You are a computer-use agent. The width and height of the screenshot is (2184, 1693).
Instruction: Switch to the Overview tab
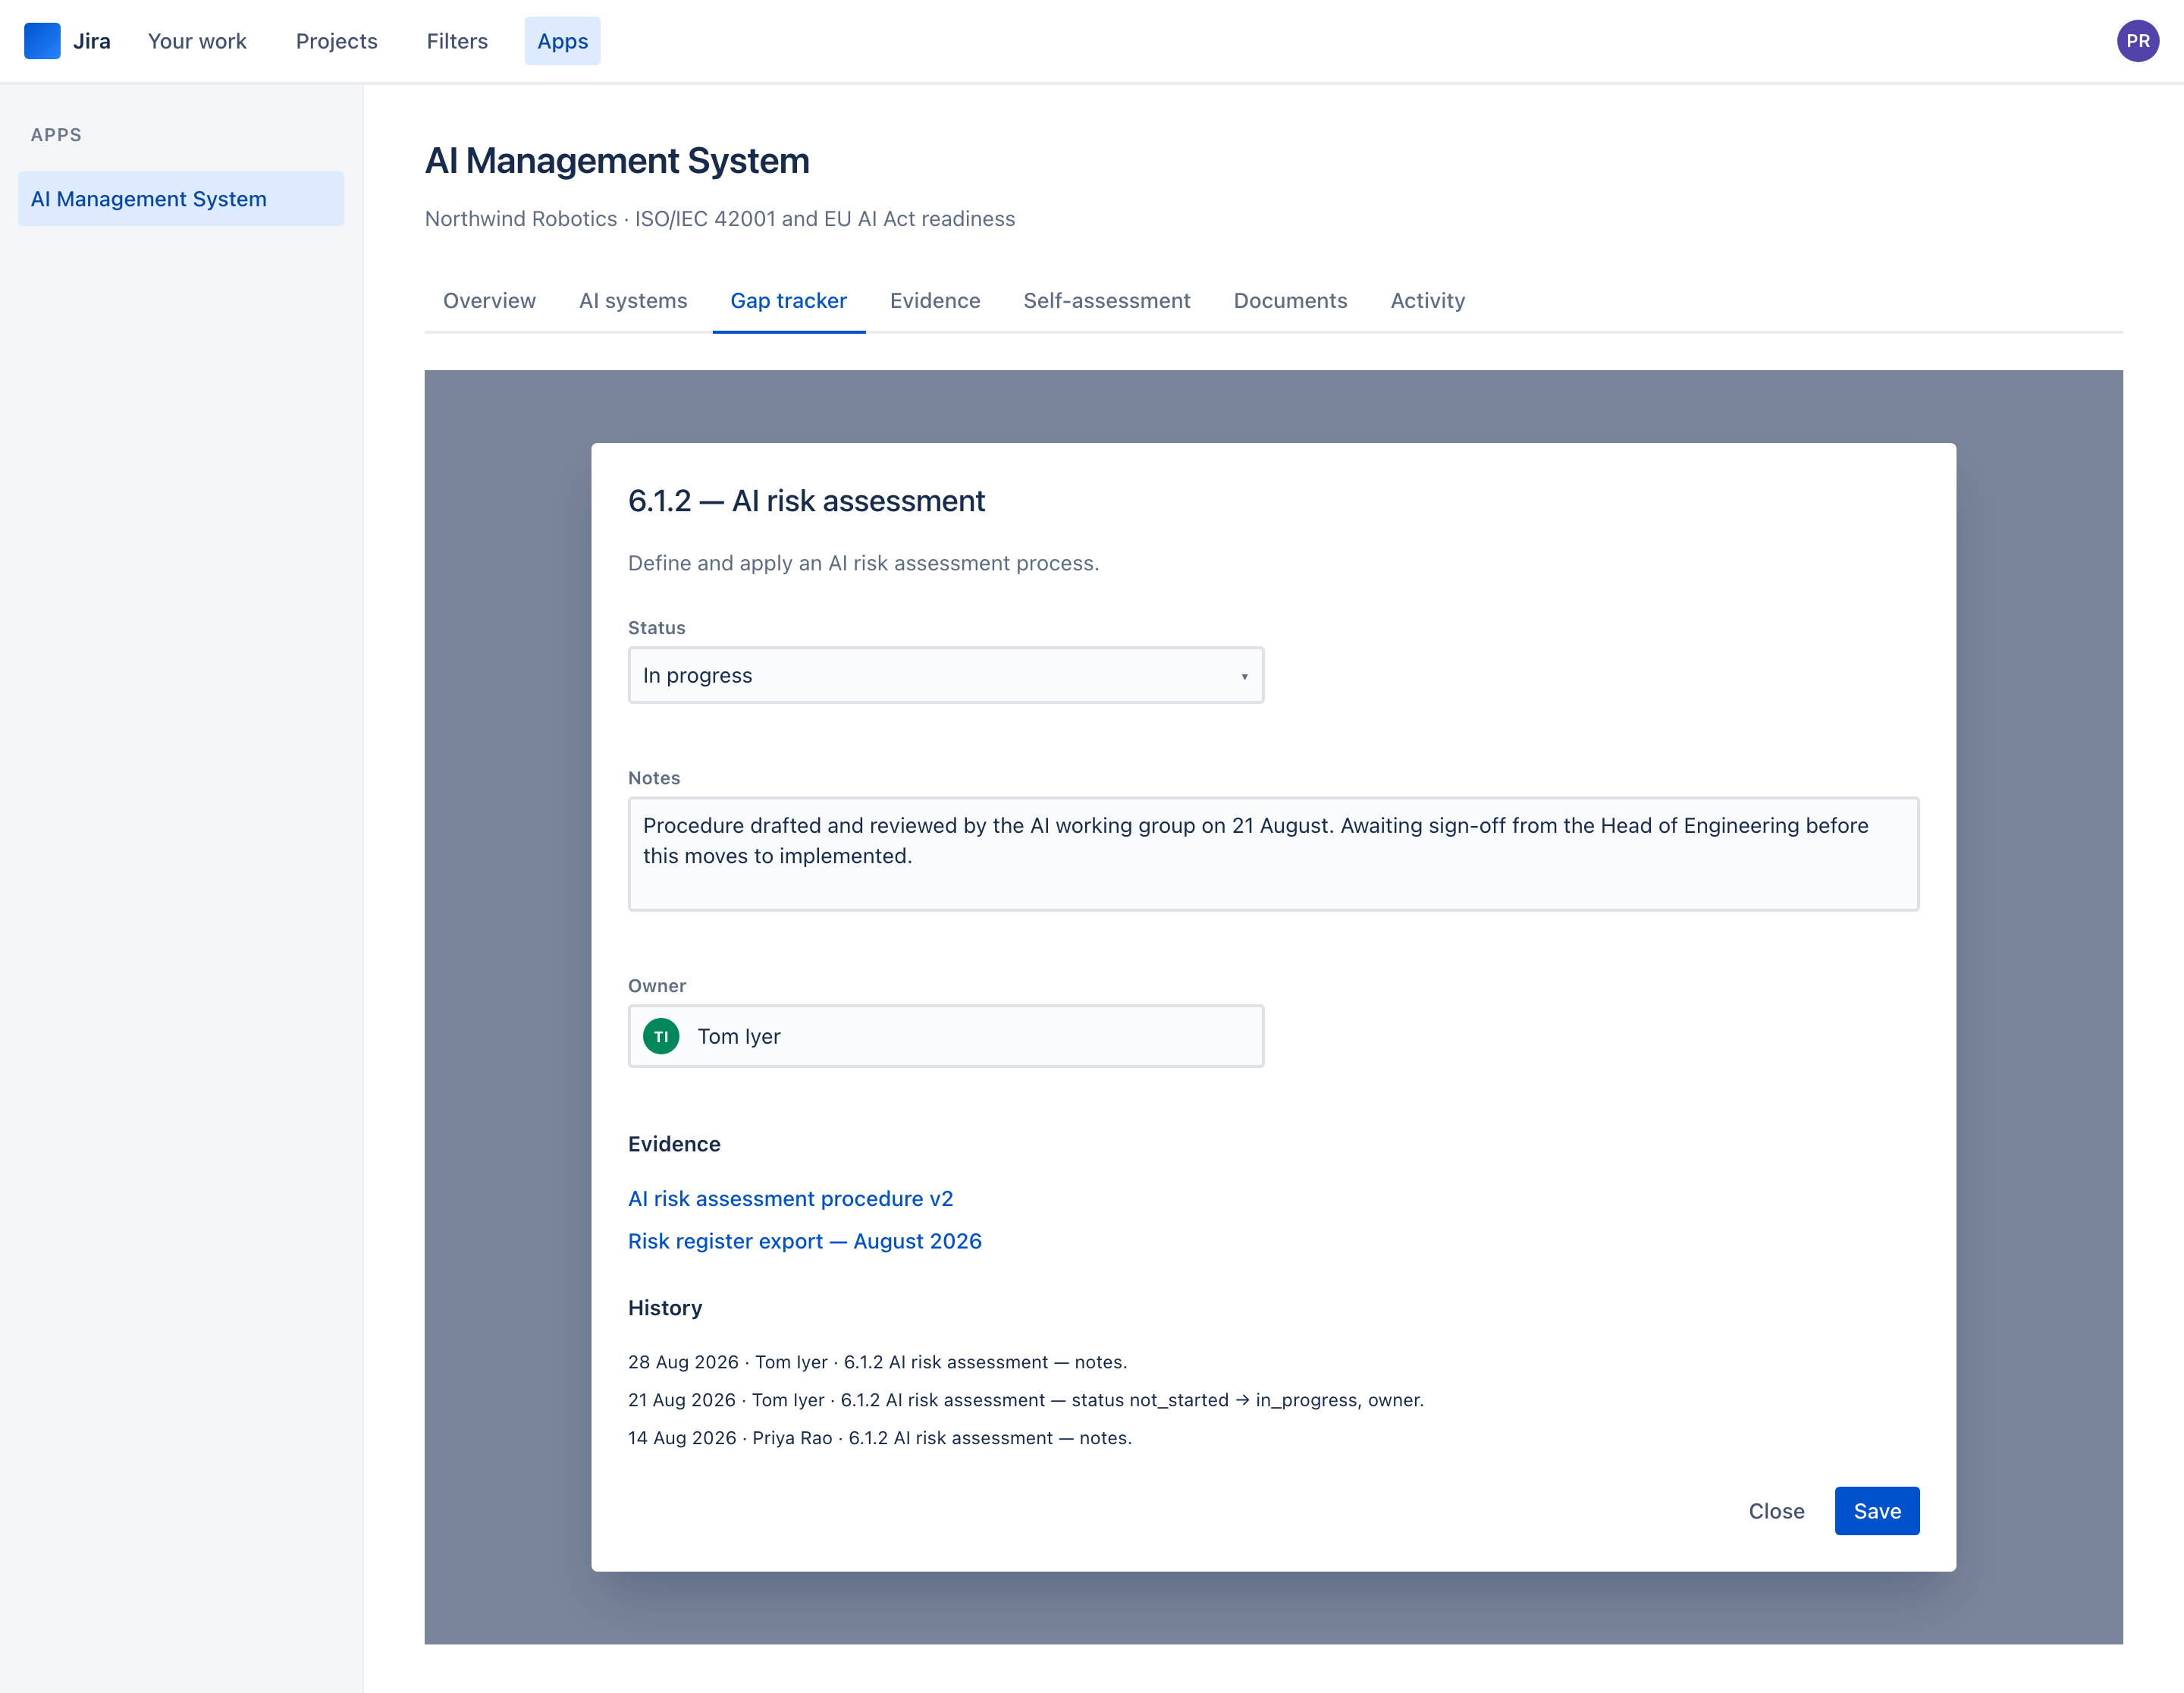point(489,300)
